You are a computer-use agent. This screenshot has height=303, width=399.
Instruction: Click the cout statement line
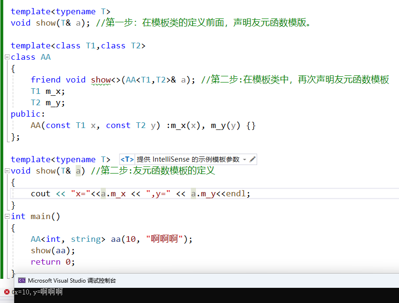click(140, 193)
